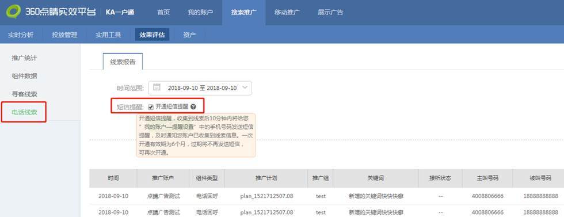The image size is (564, 217).
Task: Switch to the 资产 sub-navigation tab
Action: click(x=189, y=35)
